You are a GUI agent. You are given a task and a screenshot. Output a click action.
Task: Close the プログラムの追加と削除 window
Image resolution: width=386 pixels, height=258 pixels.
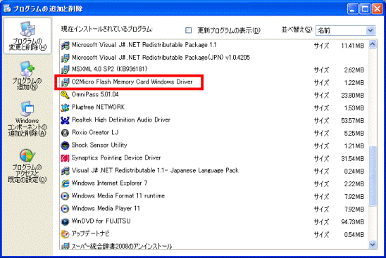377,9
